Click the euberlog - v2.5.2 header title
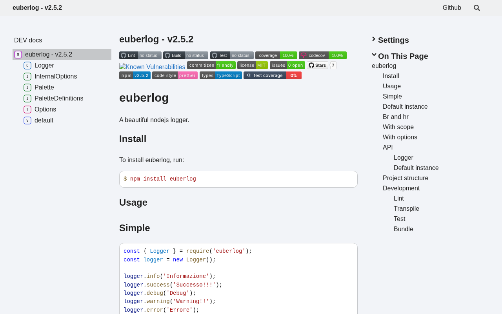 point(37,8)
